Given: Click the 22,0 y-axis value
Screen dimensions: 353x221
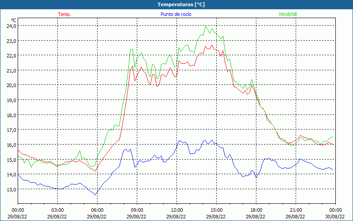Looking at the screenshot, I should pyautogui.click(x=11, y=56).
